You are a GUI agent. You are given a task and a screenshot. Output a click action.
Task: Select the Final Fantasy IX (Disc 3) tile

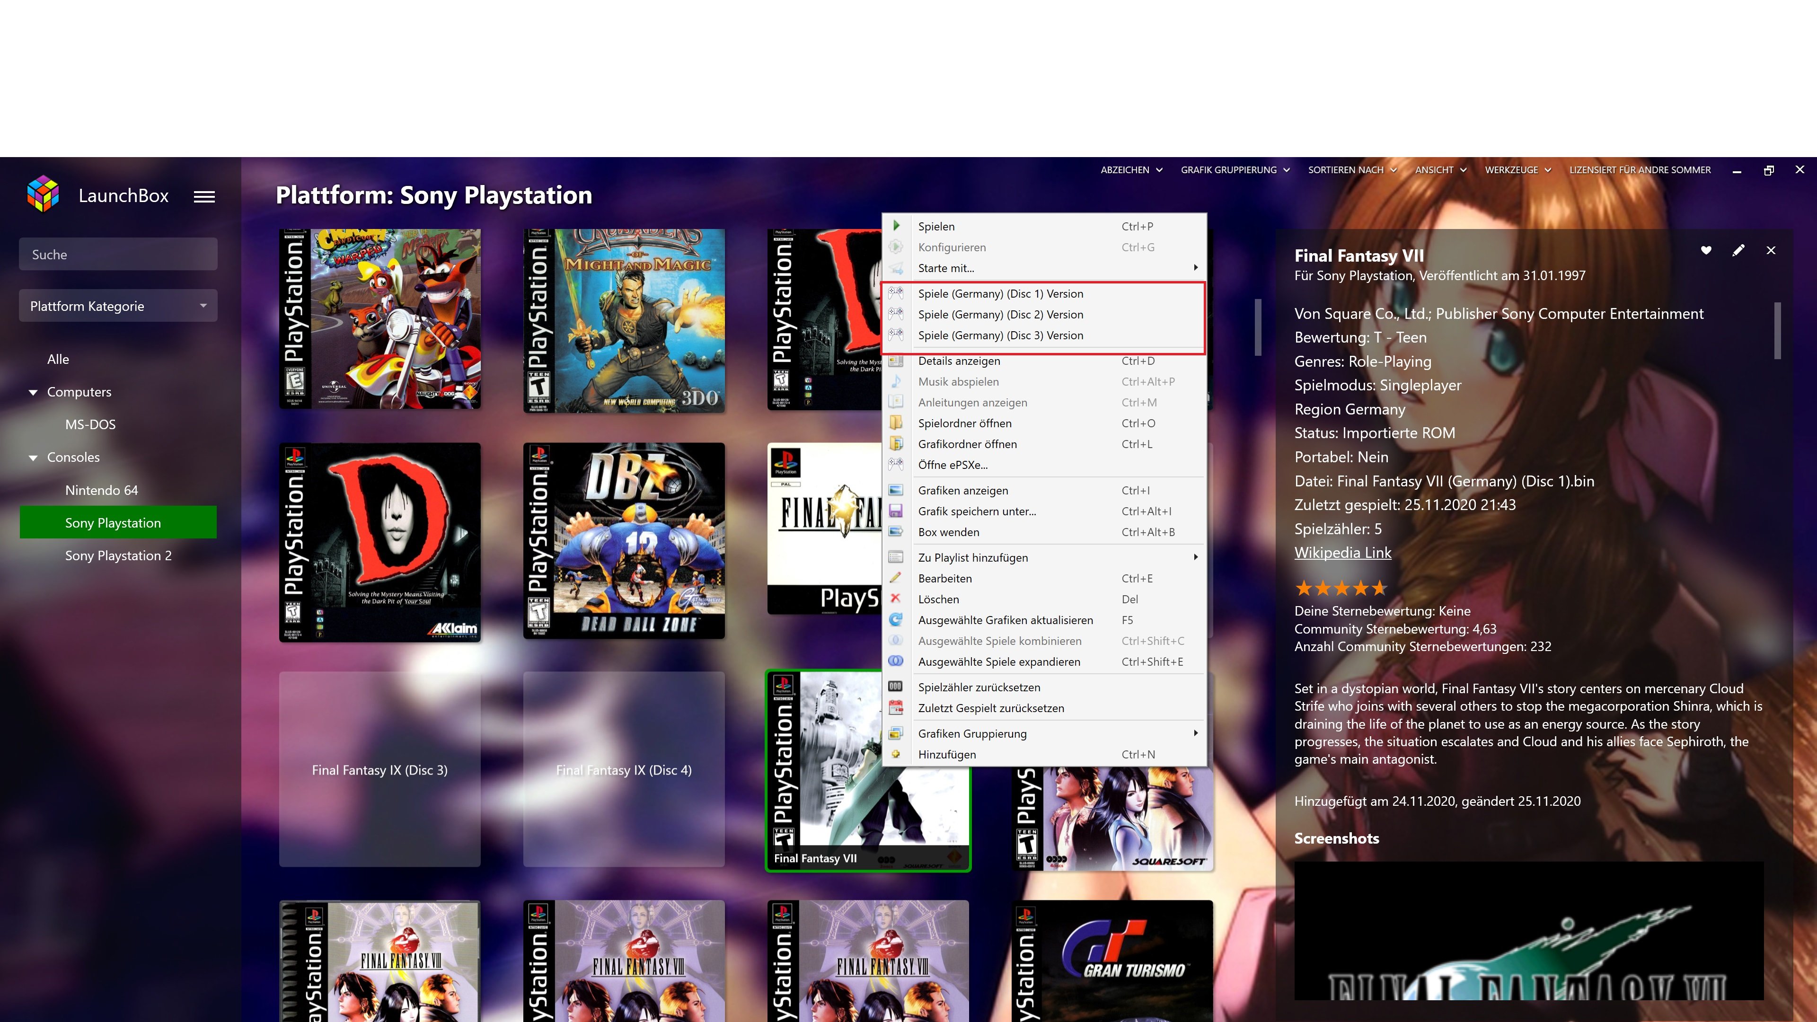[x=379, y=769]
